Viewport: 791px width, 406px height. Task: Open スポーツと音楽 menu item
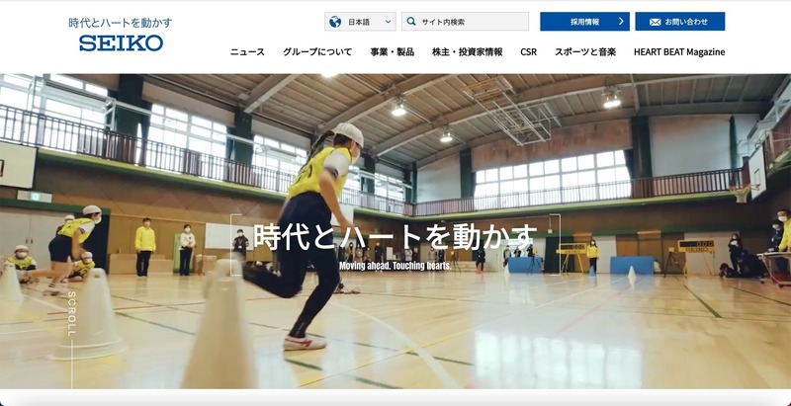pyautogui.click(x=585, y=51)
